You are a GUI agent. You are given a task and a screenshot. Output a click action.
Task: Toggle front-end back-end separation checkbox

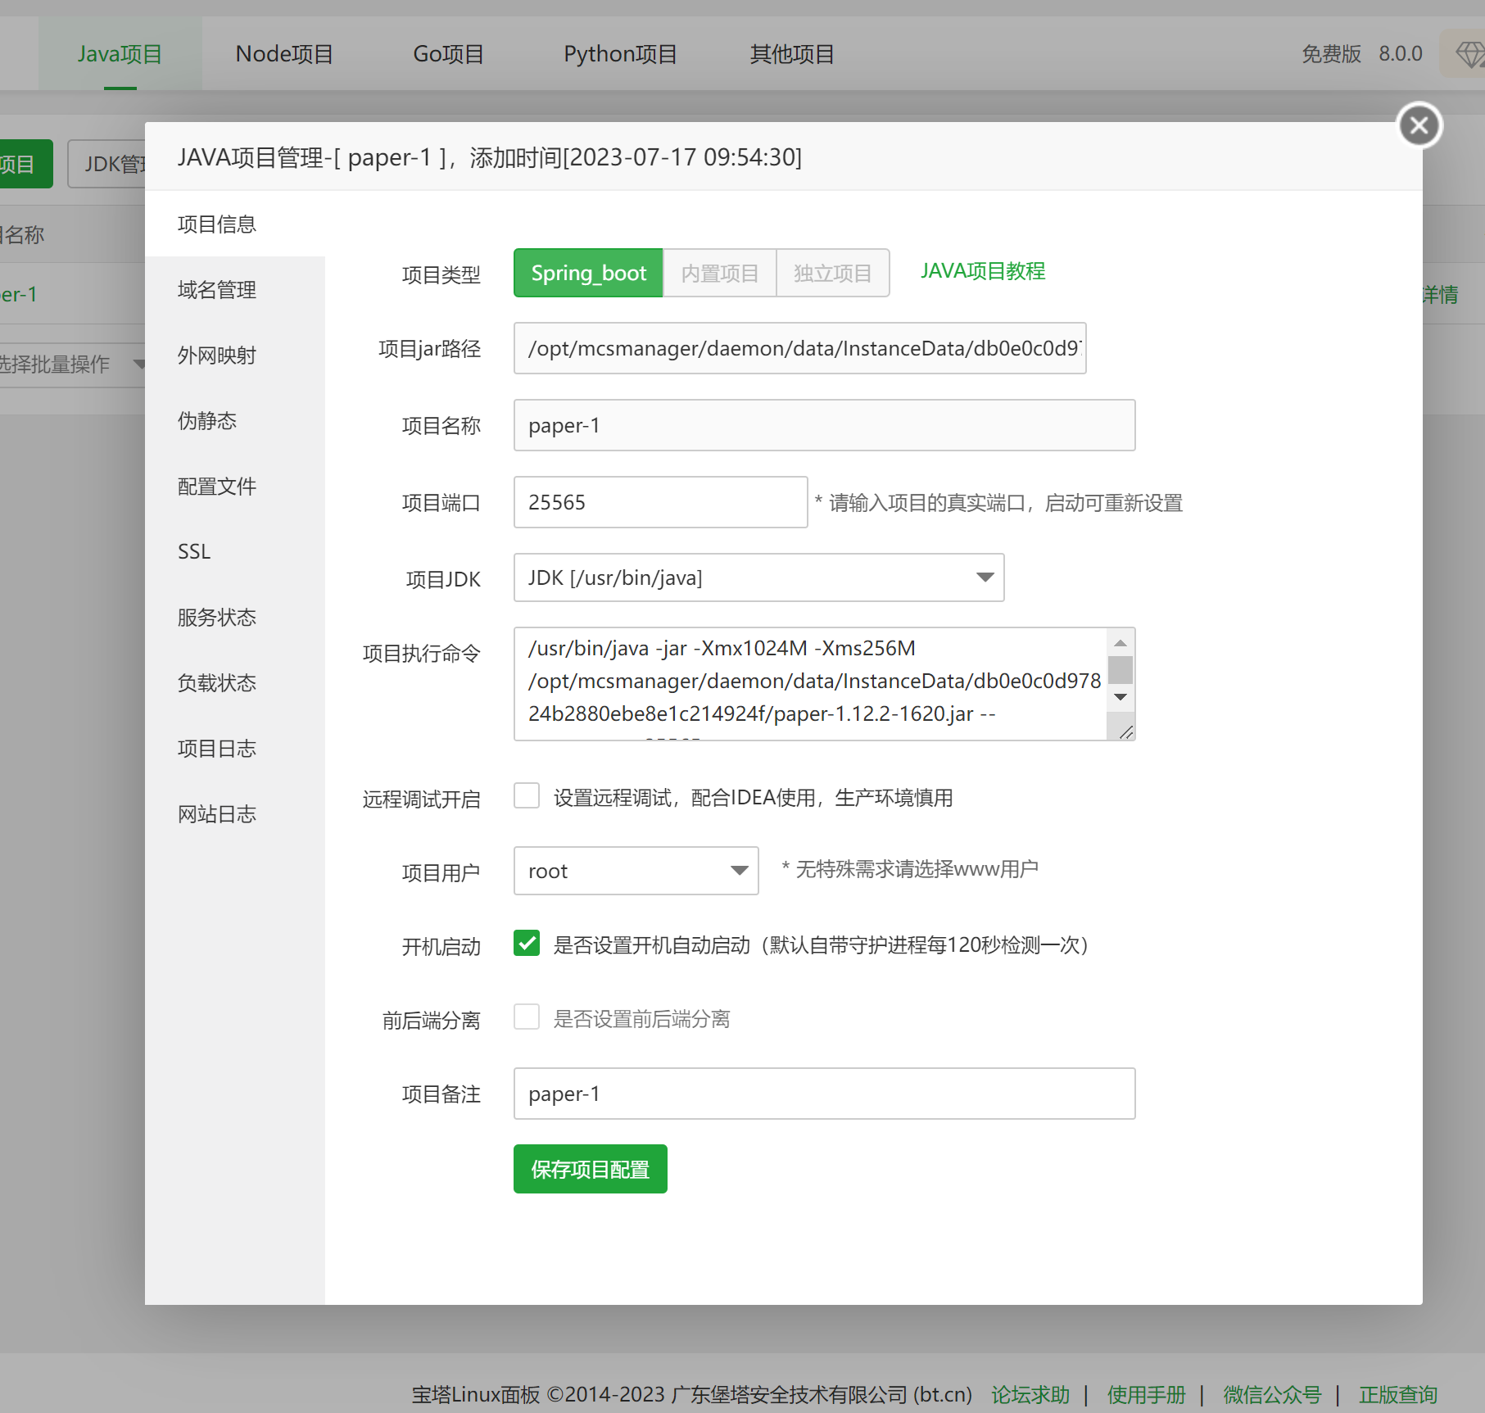[x=527, y=1017]
